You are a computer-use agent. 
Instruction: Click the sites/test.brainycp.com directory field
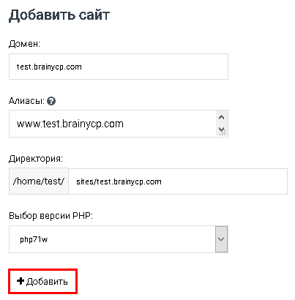(x=178, y=181)
